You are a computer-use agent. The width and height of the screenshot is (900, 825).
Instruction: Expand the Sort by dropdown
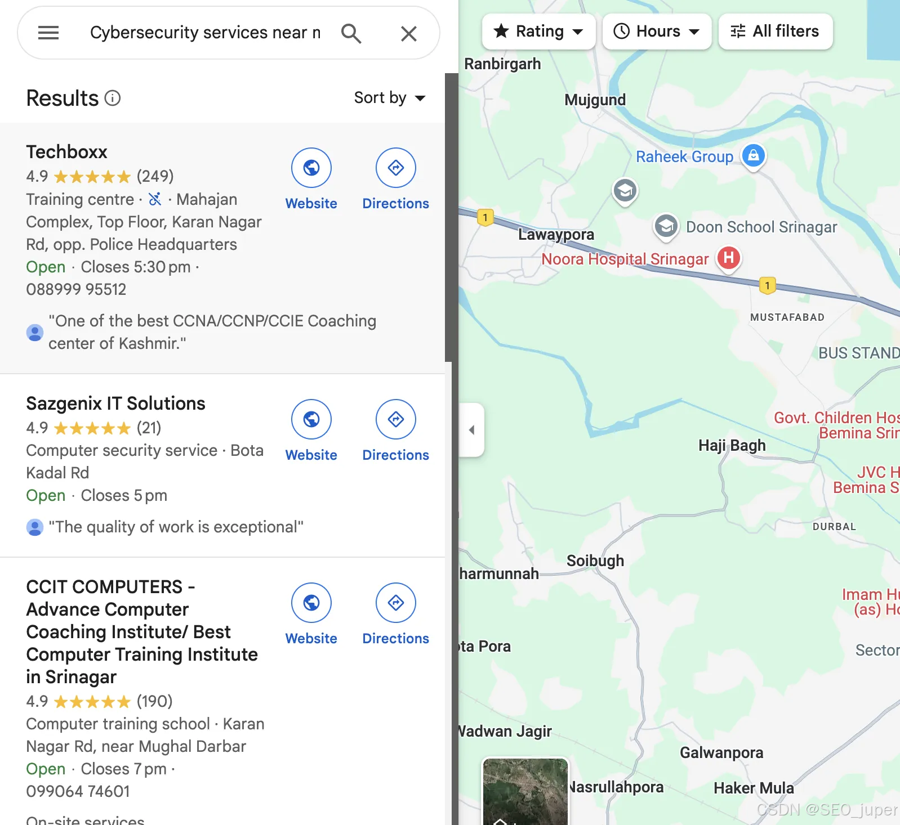[390, 98]
